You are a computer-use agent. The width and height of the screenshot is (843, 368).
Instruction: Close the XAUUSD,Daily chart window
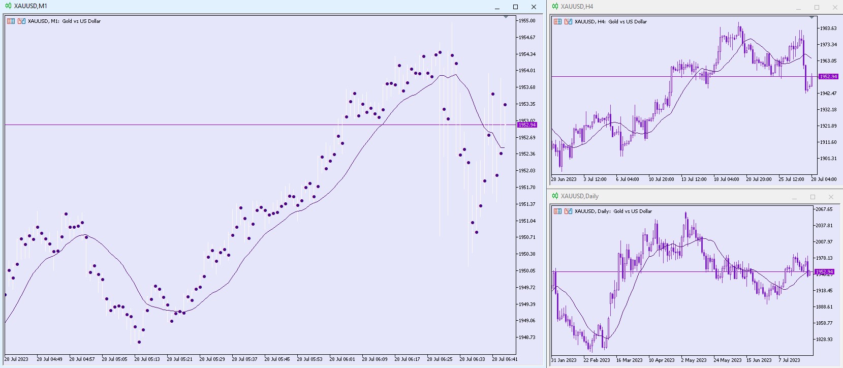[x=831, y=197]
